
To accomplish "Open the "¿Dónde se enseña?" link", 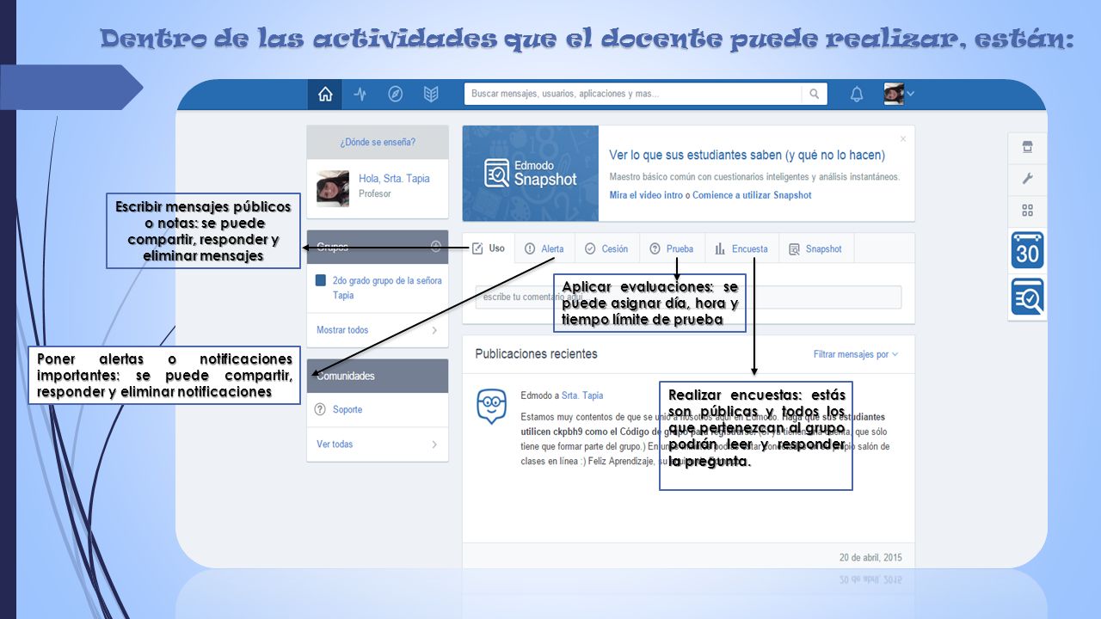I will click(378, 142).
